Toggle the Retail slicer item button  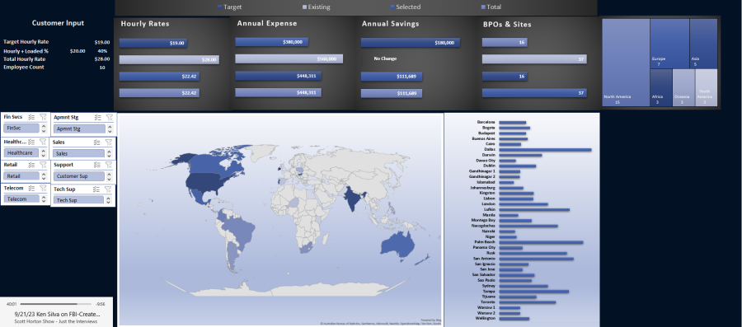[x=21, y=175]
